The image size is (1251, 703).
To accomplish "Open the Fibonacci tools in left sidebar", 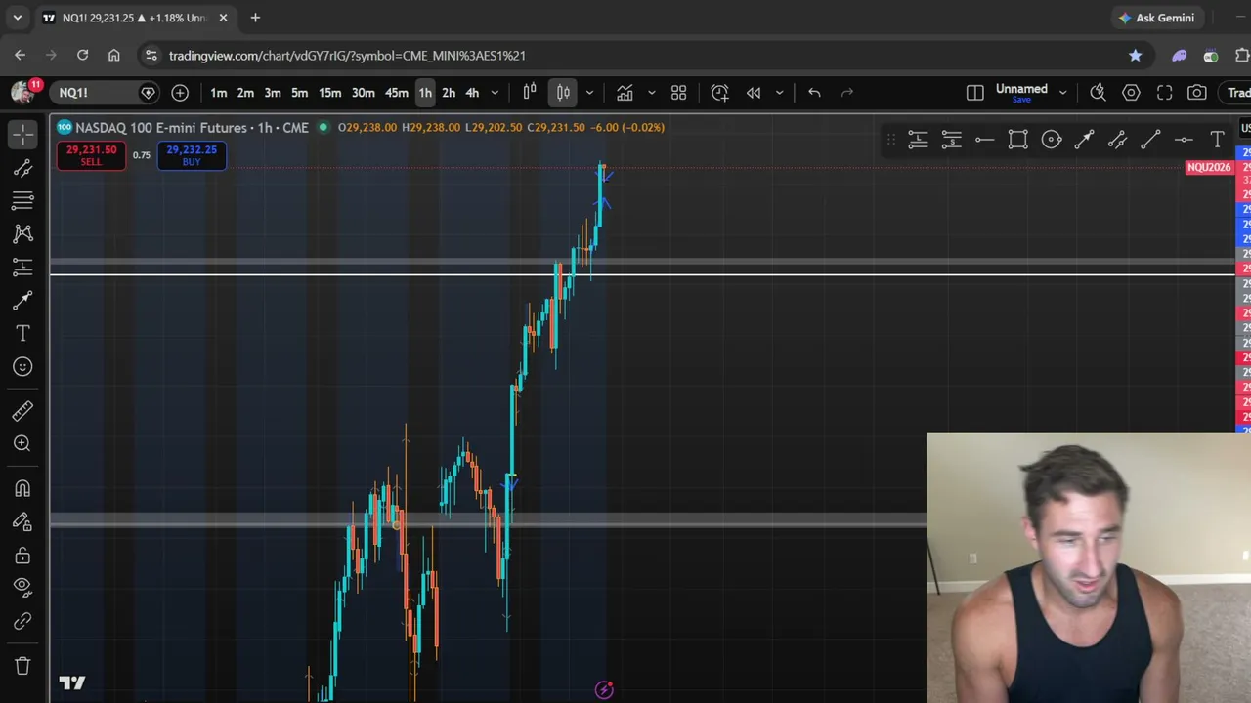I will coord(22,200).
